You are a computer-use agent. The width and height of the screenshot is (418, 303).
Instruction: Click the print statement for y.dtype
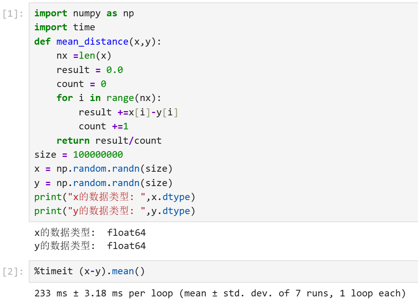coord(115,211)
